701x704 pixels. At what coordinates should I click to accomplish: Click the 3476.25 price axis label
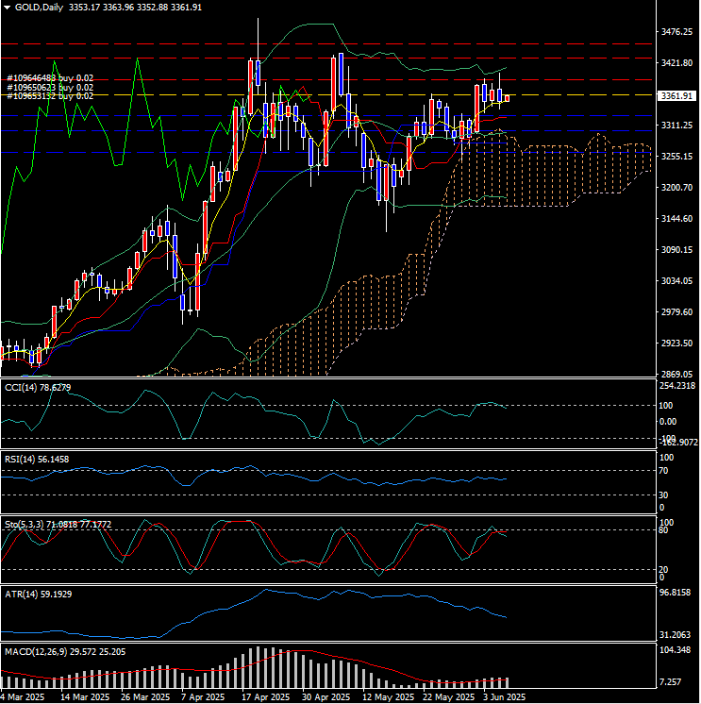(676, 32)
